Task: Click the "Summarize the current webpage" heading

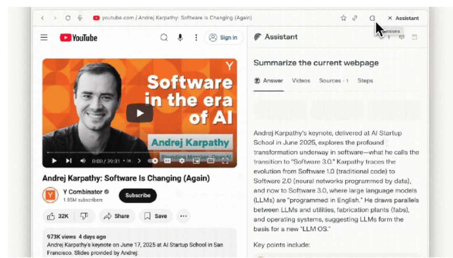Action: pyautogui.click(x=316, y=63)
